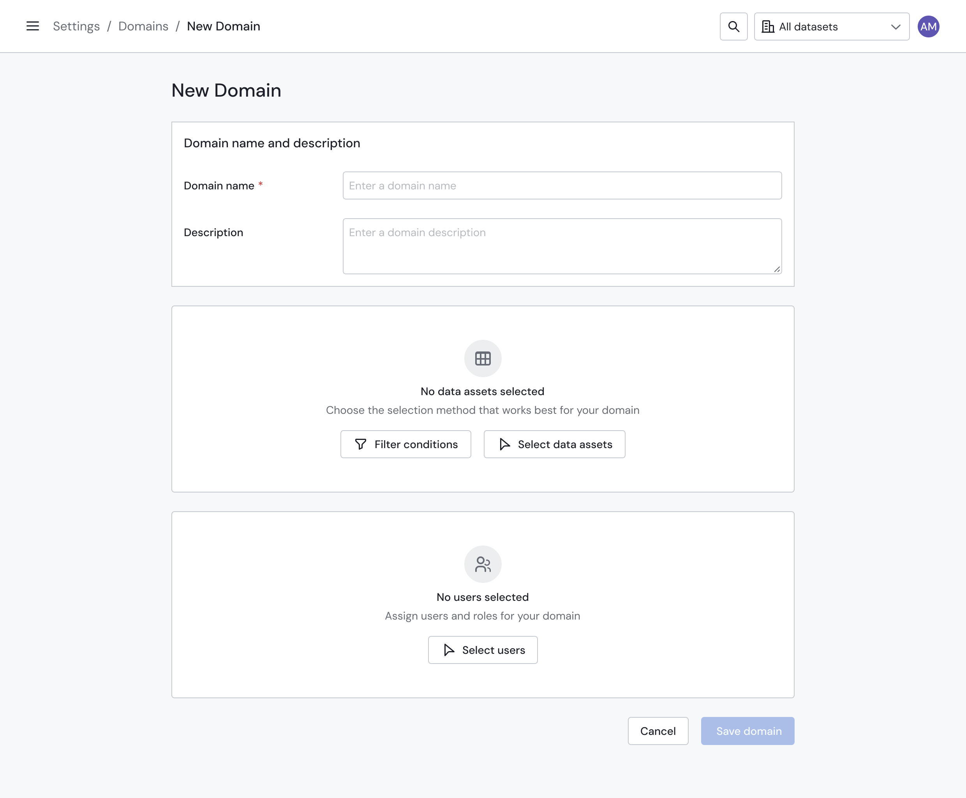Click the building icon in the datasets selector
The height and width of the screenshot is (798, 966).
(x=767, y=26)
